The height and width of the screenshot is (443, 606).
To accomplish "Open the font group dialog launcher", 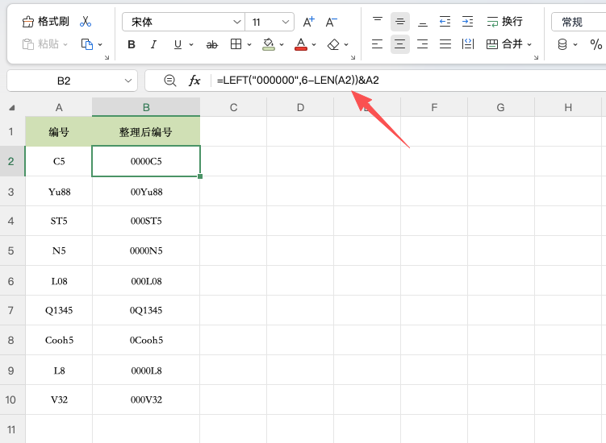I will point(353,57).
